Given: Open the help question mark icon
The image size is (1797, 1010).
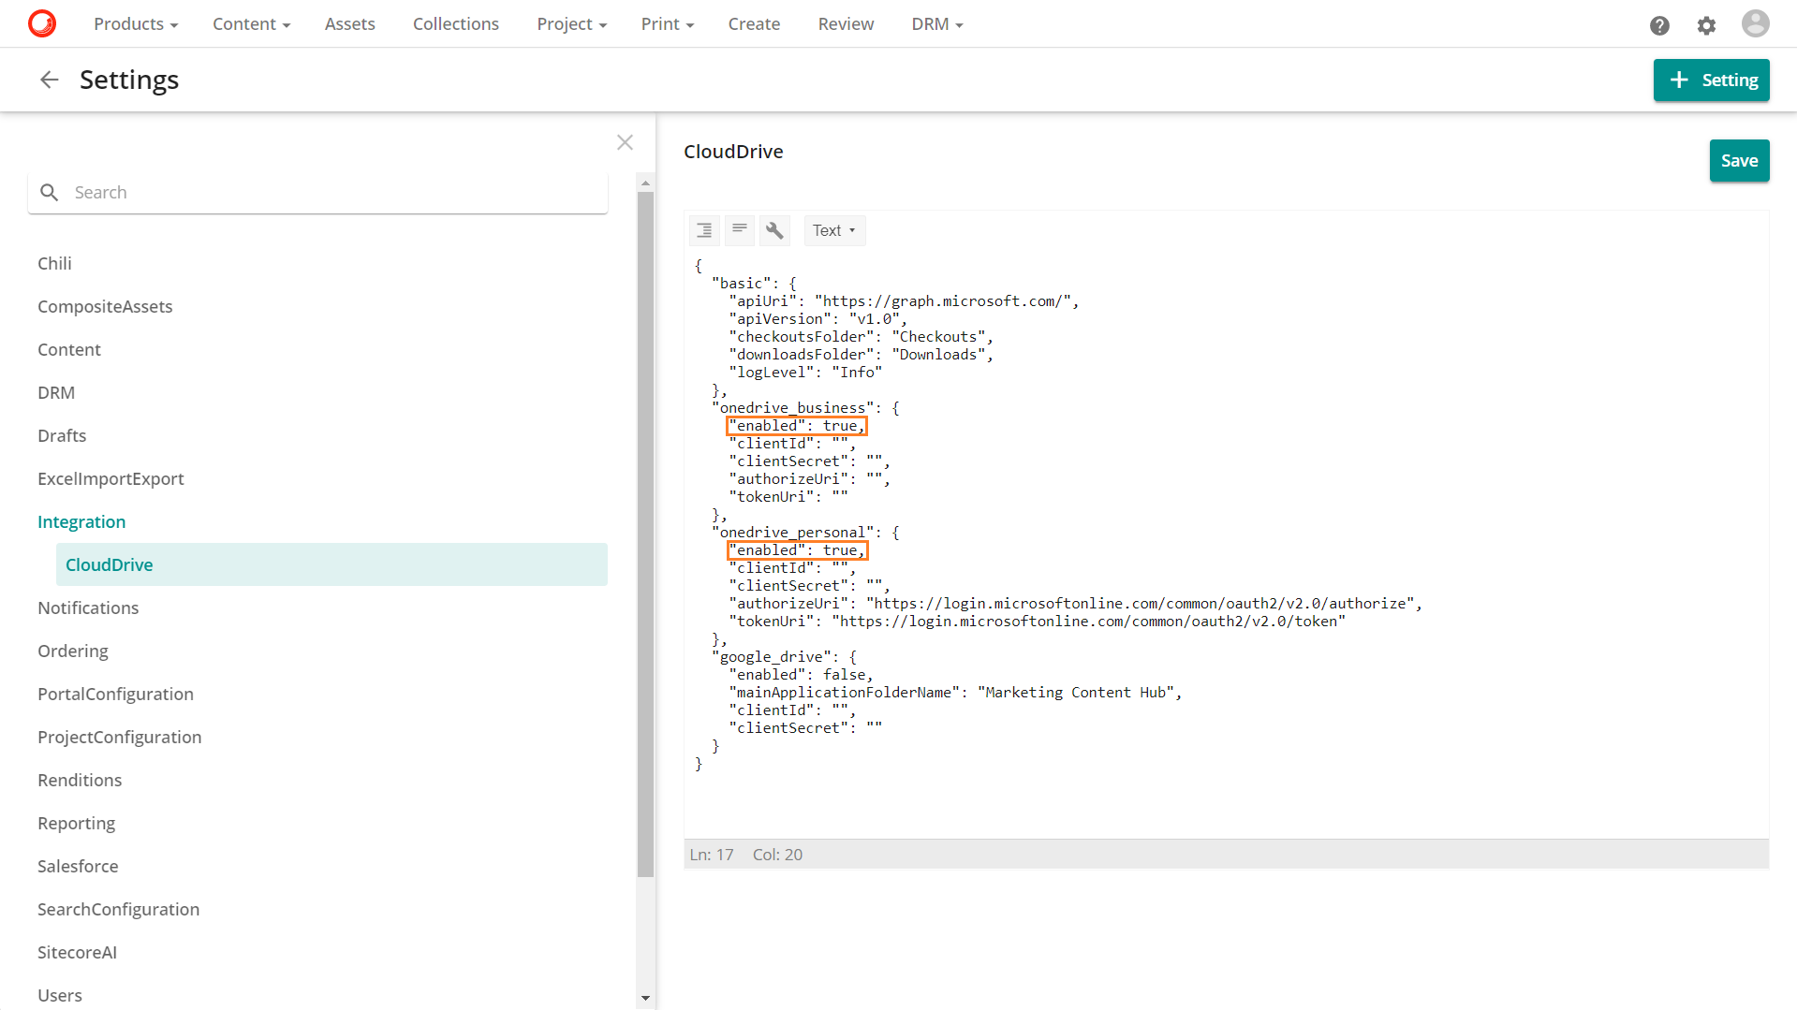Looking at the screenshot, I should coord(1659,25).
